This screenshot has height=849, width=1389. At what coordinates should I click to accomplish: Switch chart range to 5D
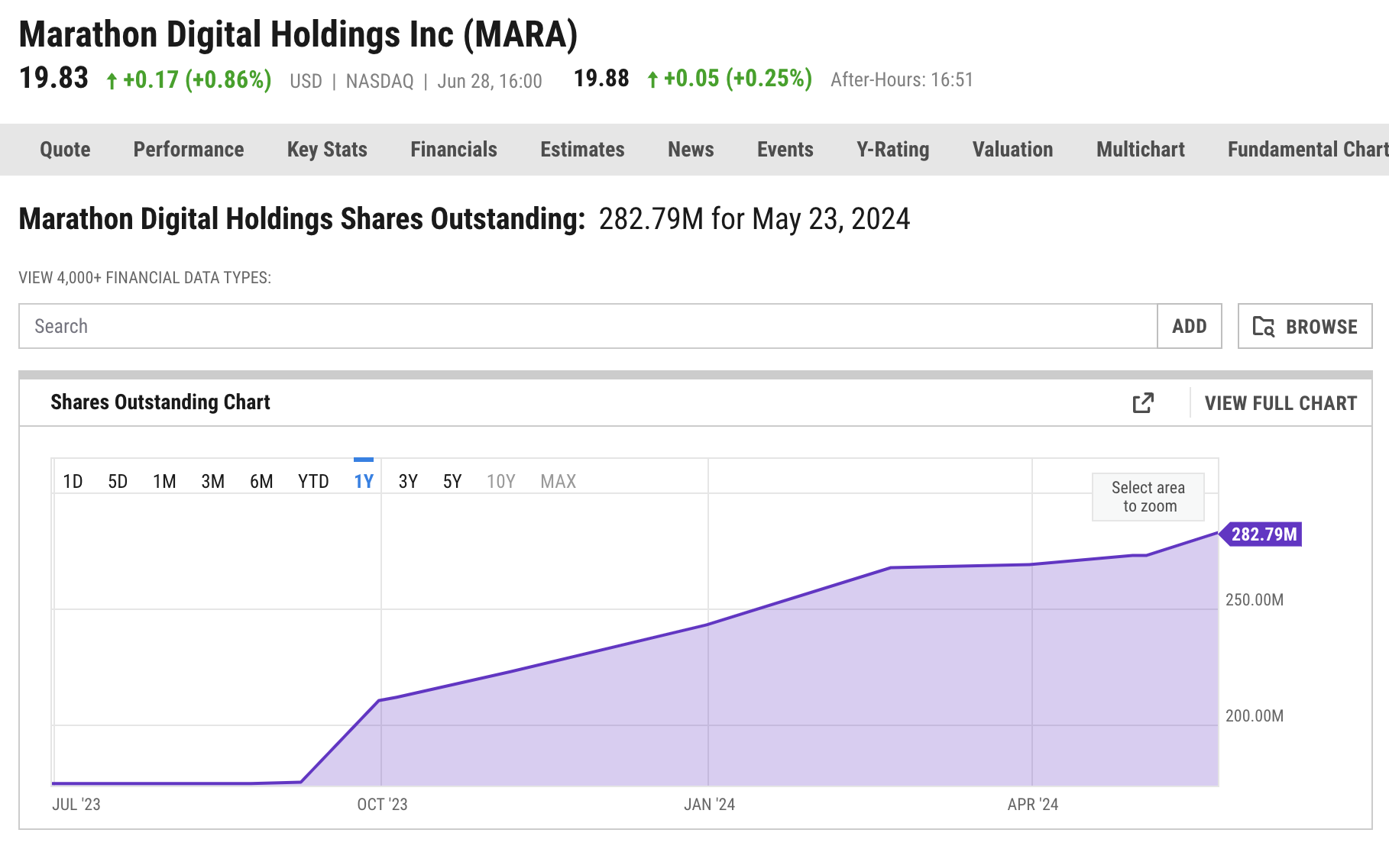pos(118,481)
